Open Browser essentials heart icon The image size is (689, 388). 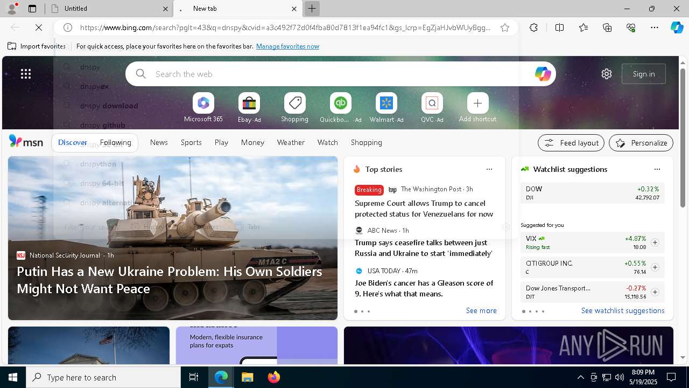(631, 27)
